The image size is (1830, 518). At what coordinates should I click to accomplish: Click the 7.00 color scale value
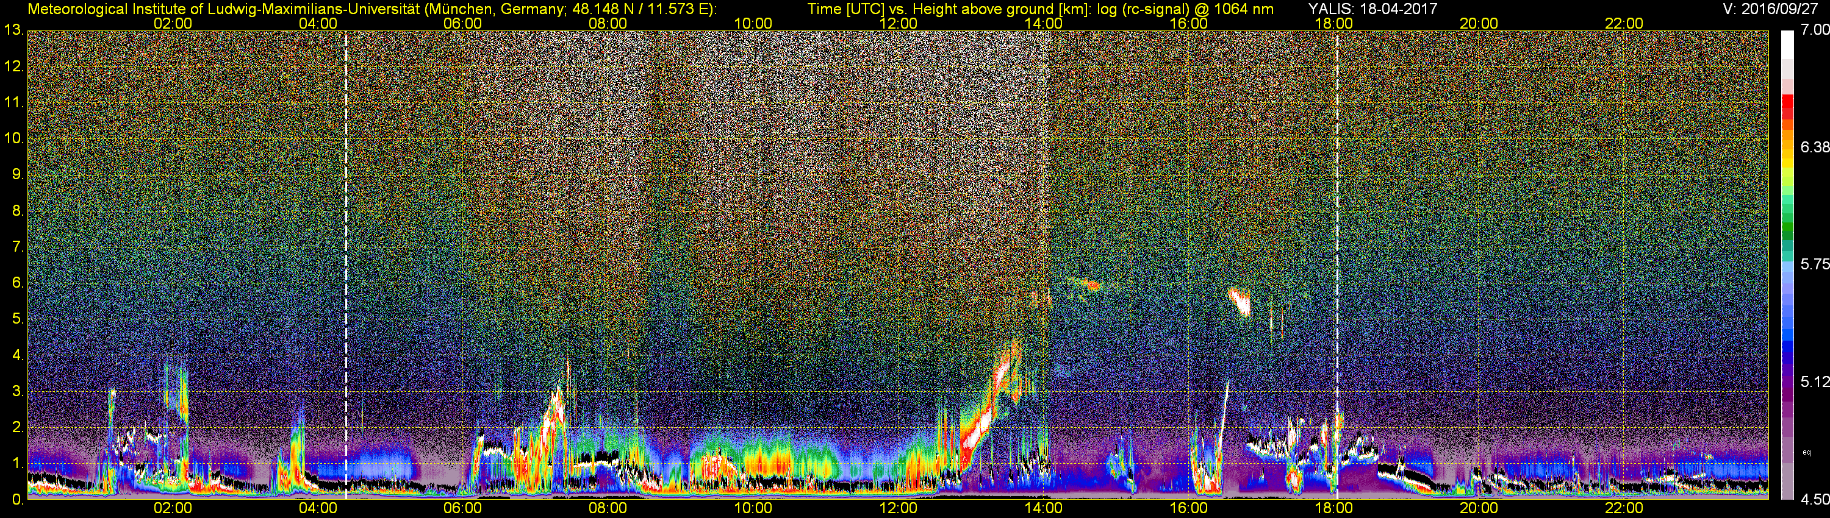click(1814, 30)
